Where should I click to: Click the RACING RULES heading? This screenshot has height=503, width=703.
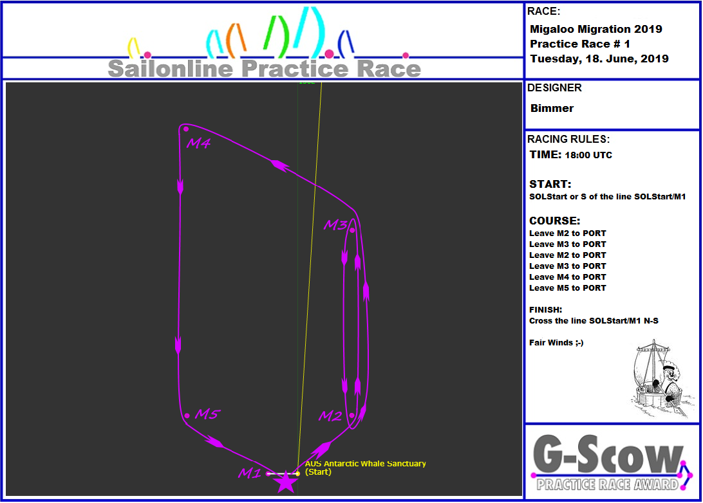coord(568,140)
